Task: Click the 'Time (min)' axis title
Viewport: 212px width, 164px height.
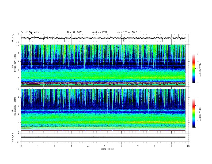Action: (107, 149)
